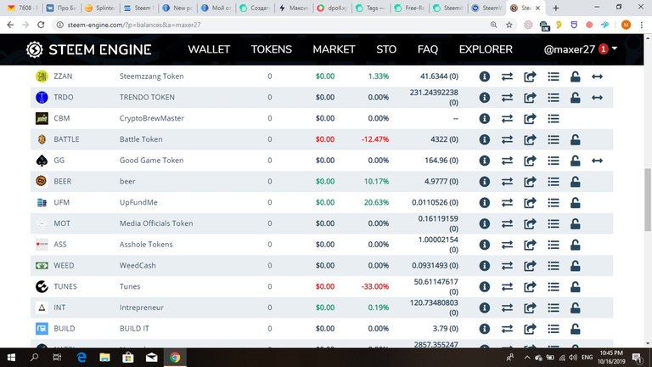Click UFM 20.63% change value
The width and height of the screenshot is (652, 367).
click(376, 203)
